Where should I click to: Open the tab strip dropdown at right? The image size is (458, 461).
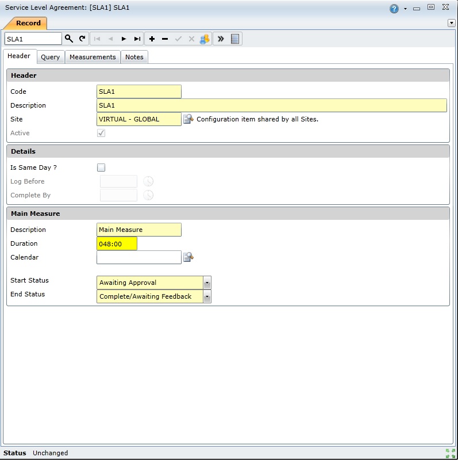coord(452,23)
